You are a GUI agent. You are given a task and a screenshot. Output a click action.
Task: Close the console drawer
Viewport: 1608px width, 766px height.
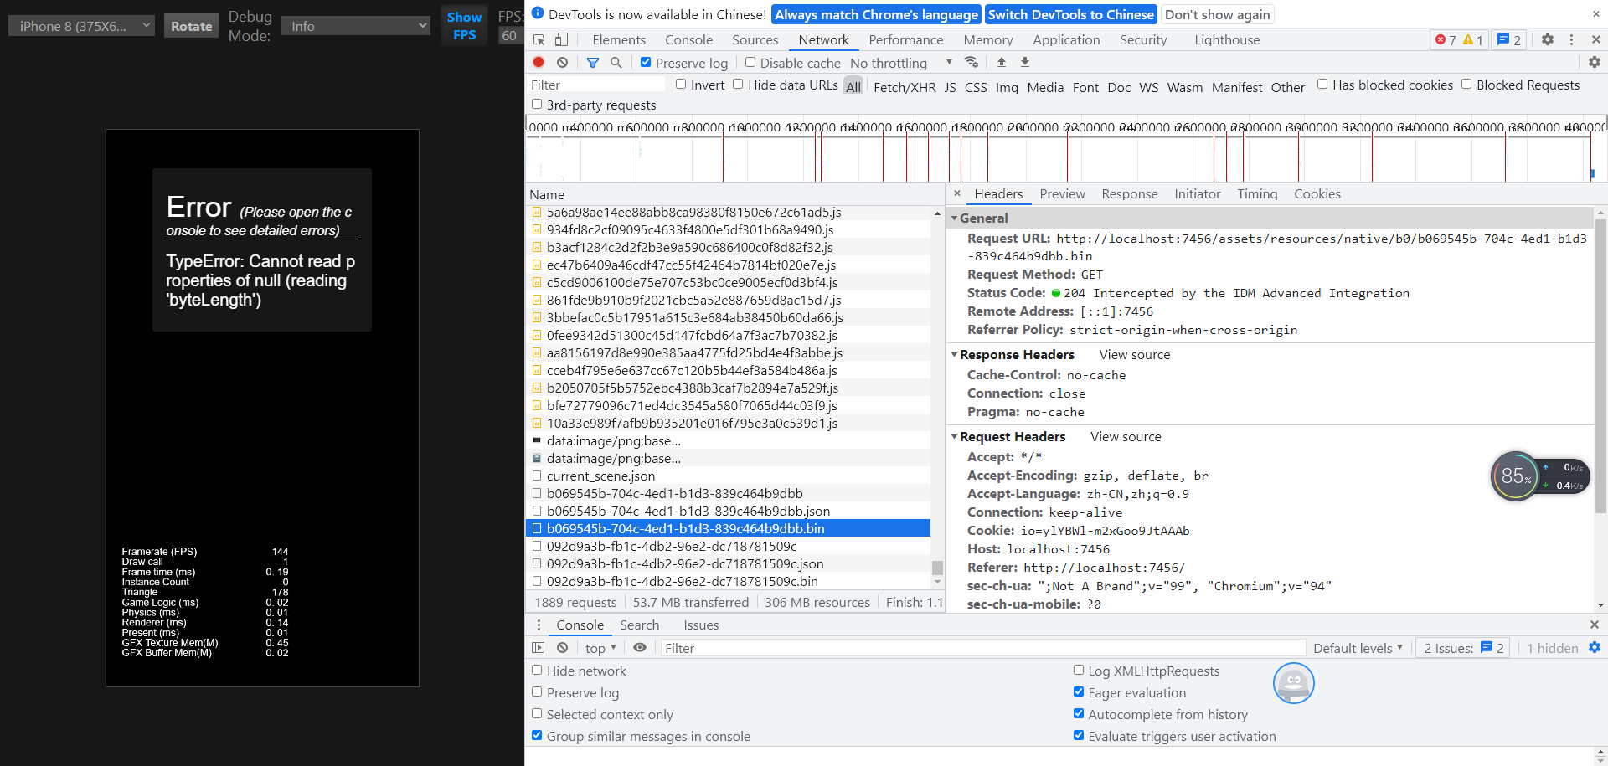[x=1595, y=625]
